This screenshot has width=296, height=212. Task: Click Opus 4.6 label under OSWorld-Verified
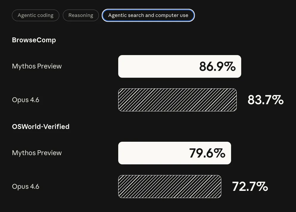coord(26,186)
